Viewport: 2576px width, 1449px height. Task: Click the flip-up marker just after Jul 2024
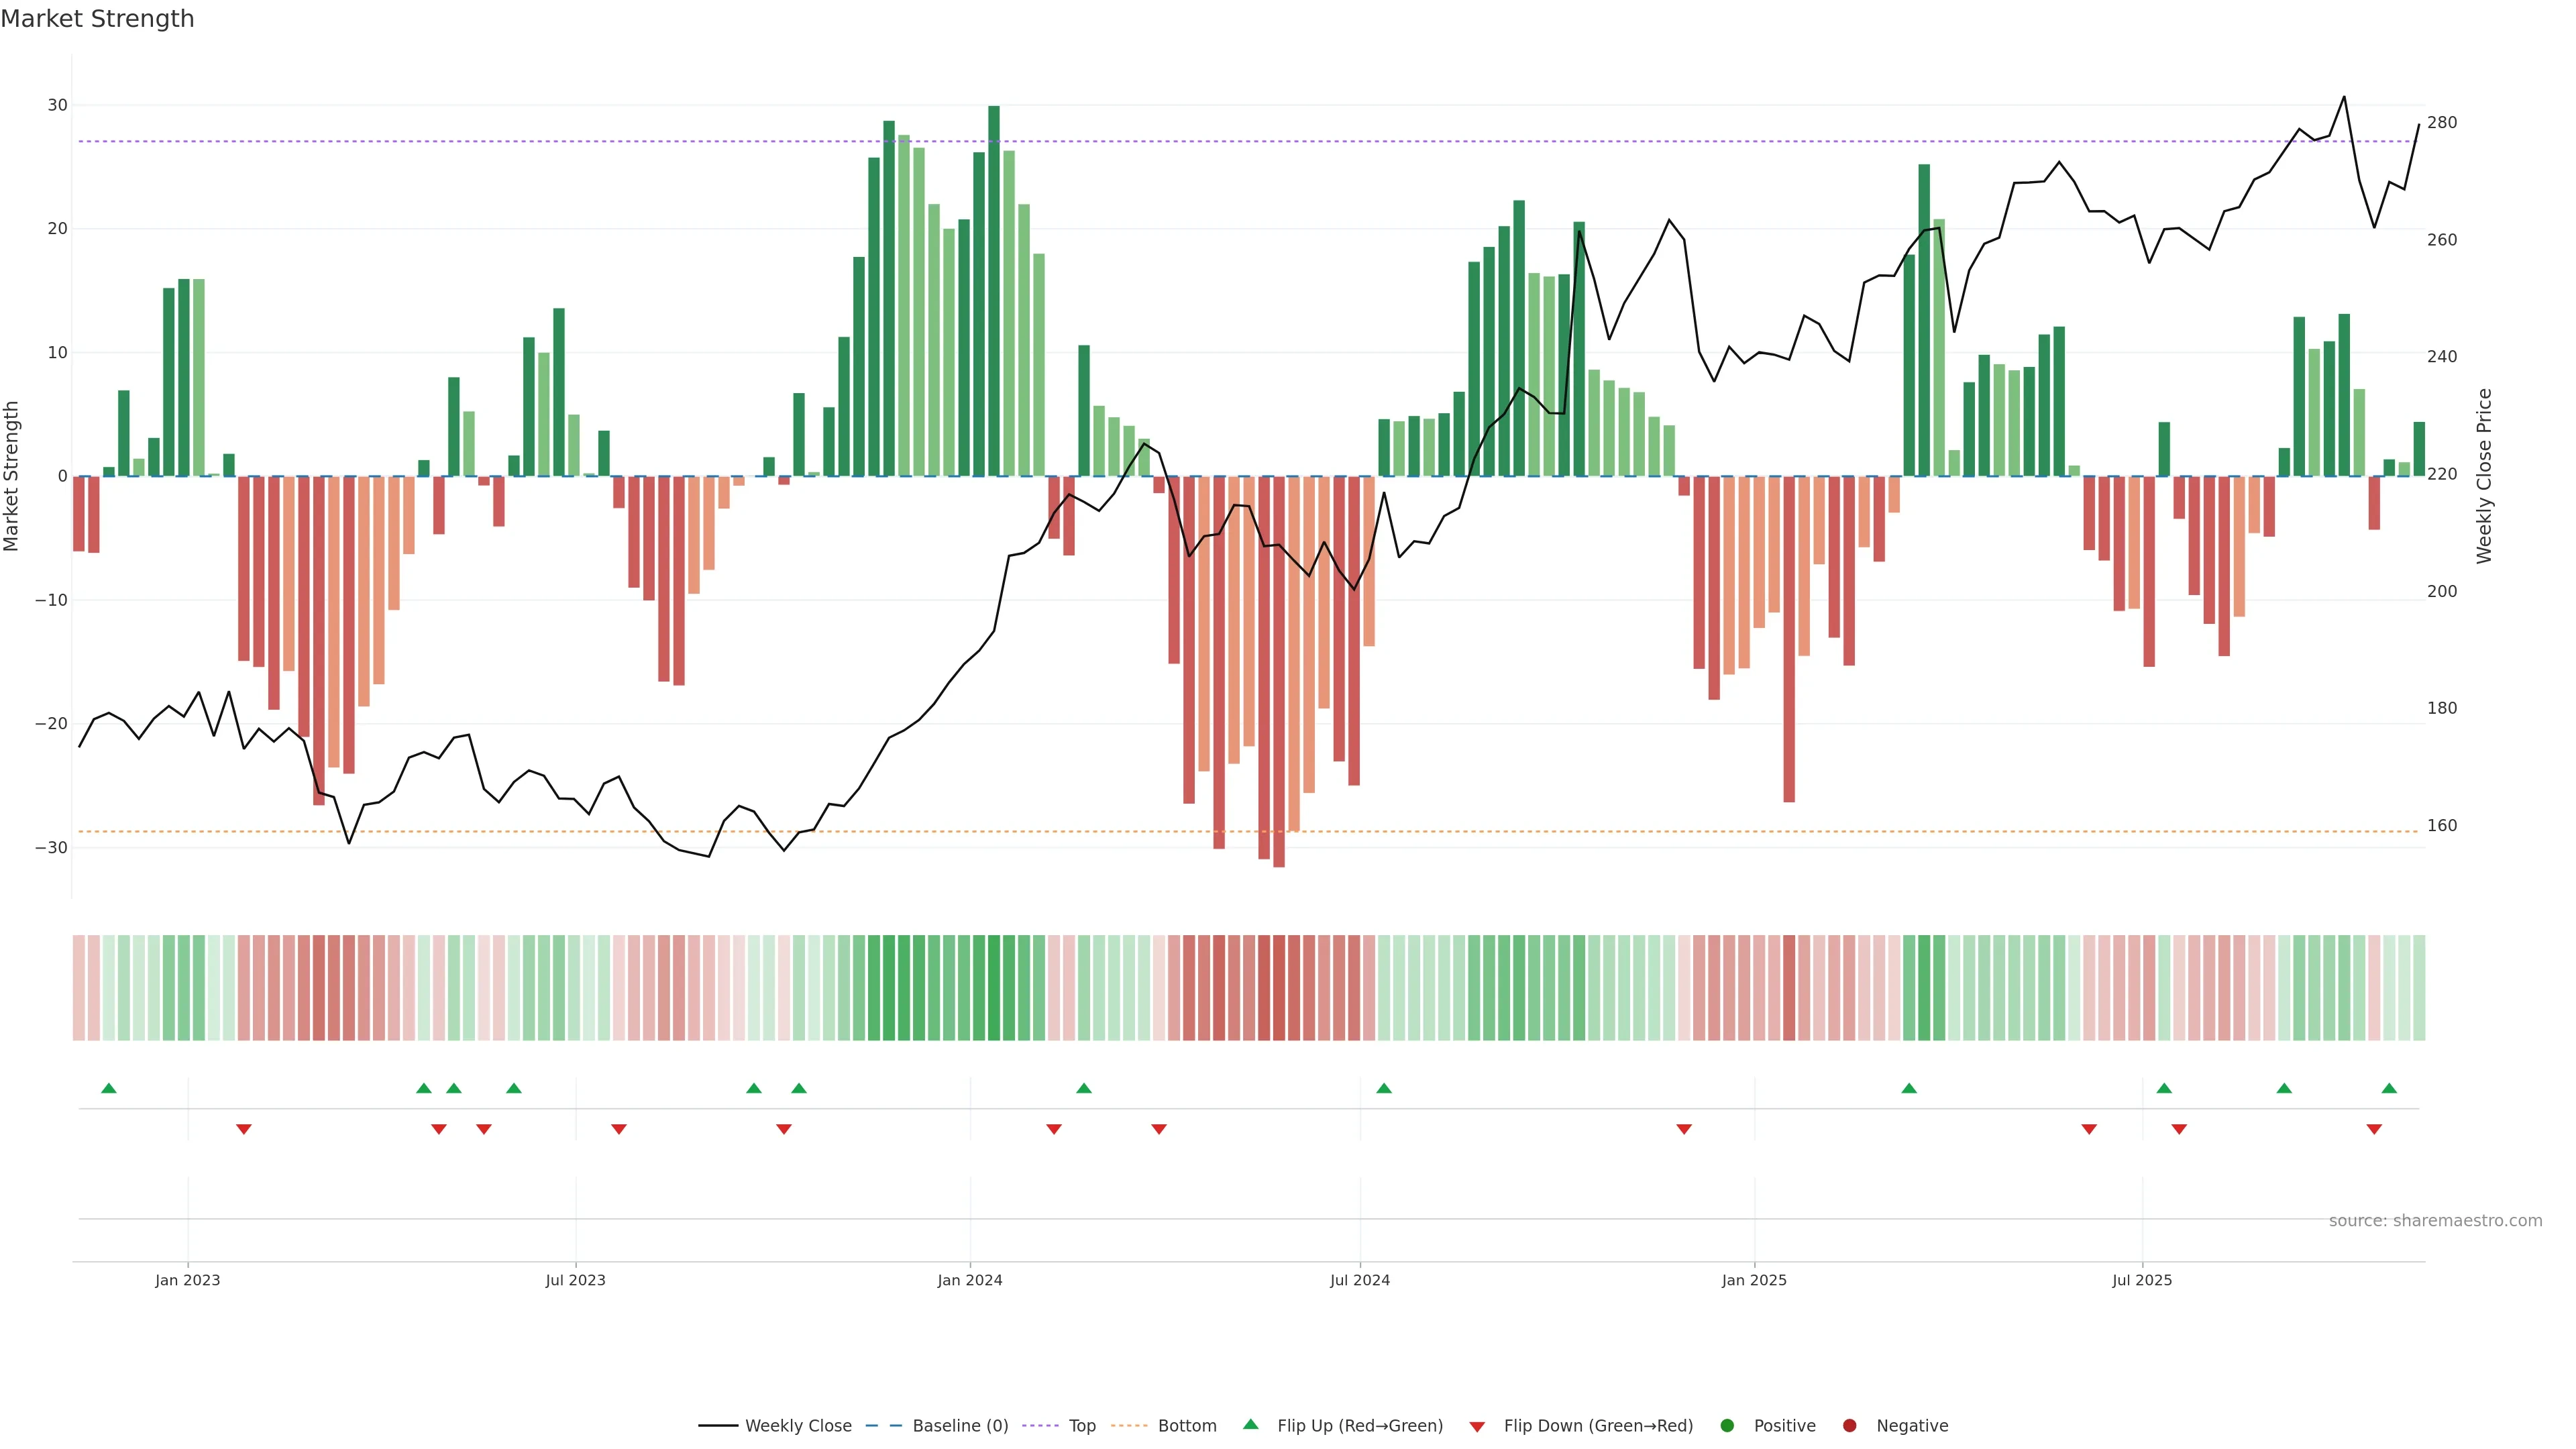point(1384,1088)
